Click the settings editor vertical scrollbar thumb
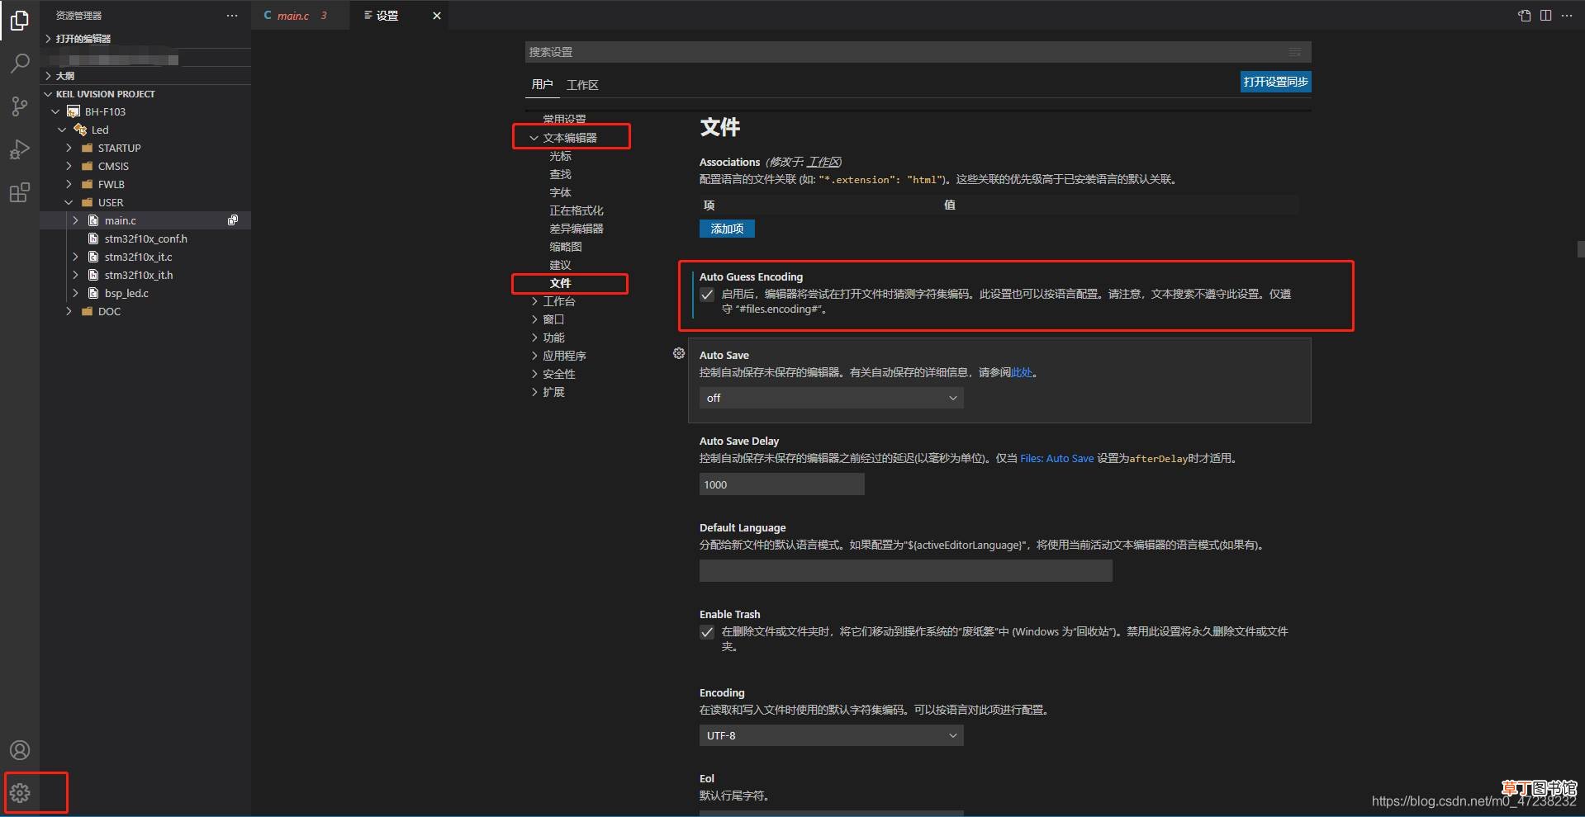Image resolution: width=1585 pixels, height=817 pixels. point(1580,248)
